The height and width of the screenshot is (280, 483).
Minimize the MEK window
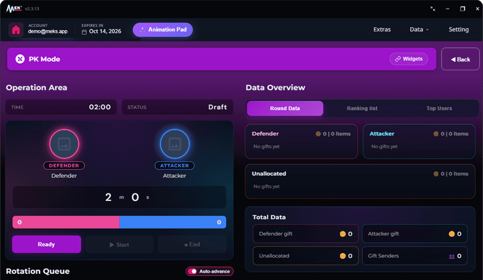click(448, 9)
